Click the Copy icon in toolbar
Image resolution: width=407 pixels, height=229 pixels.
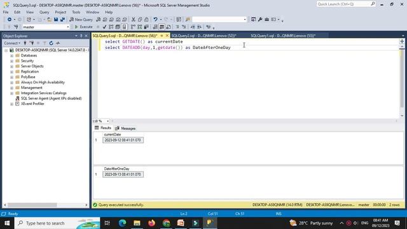coord(140,20)
